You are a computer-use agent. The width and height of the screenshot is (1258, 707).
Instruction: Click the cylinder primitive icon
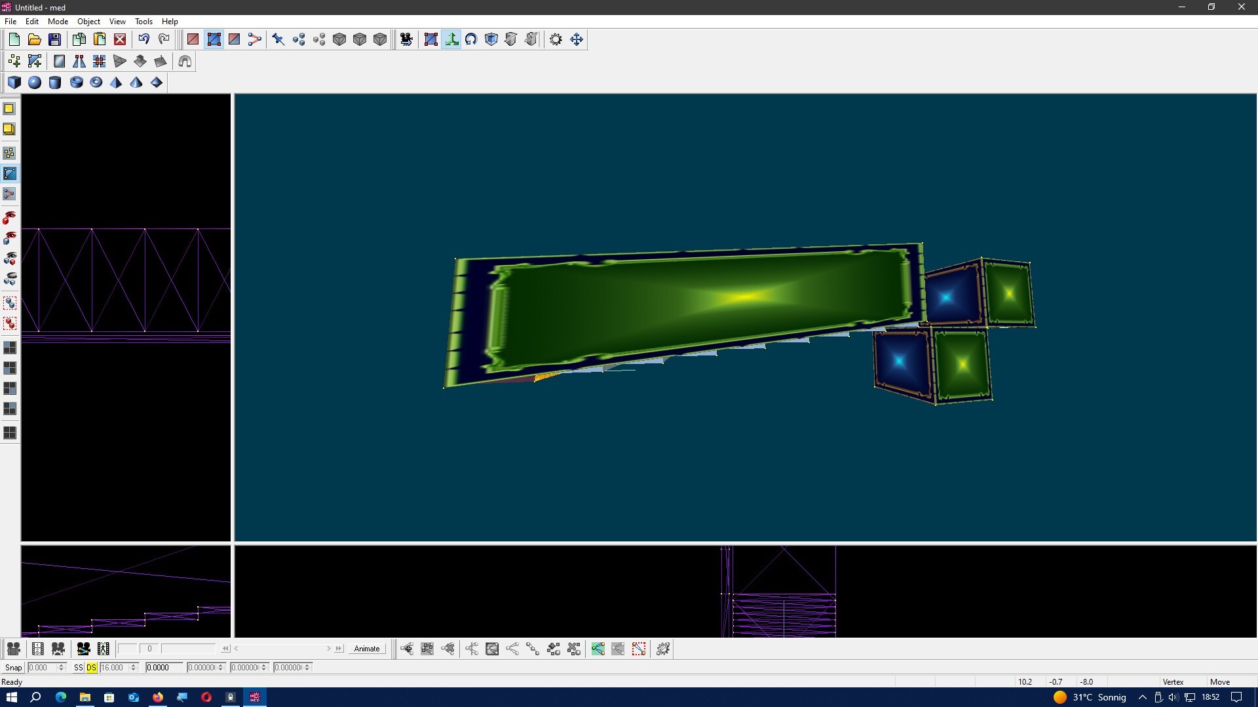pos(55,82)
